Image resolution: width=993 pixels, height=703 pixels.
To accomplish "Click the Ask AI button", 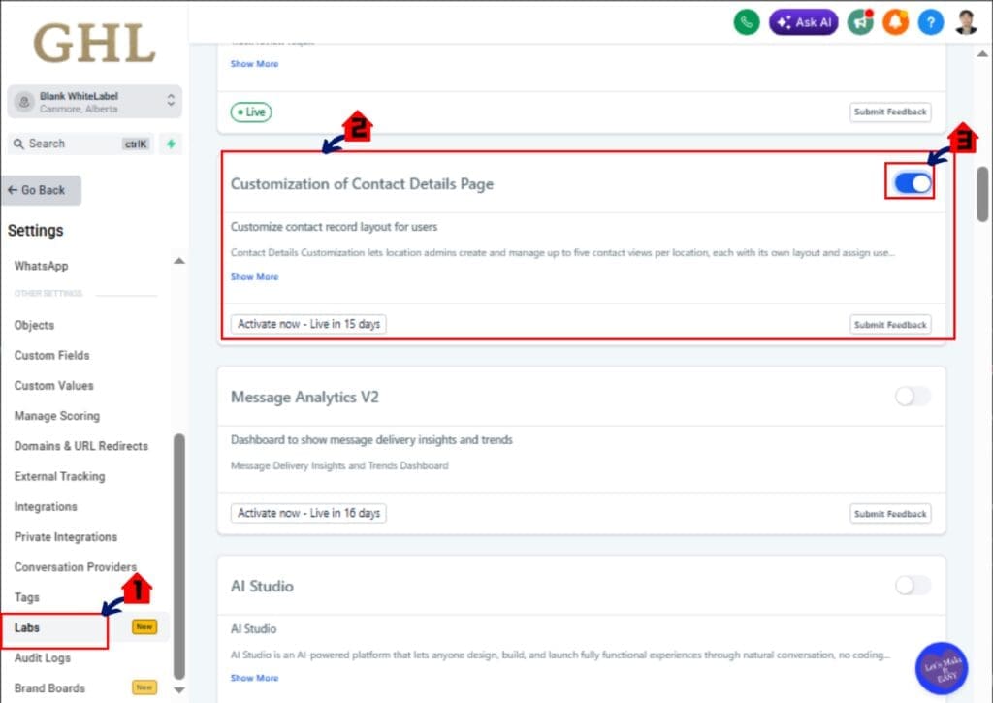I will tap(803, 21).
